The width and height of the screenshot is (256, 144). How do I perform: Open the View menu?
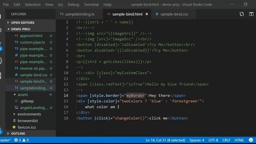pos(49,4)
